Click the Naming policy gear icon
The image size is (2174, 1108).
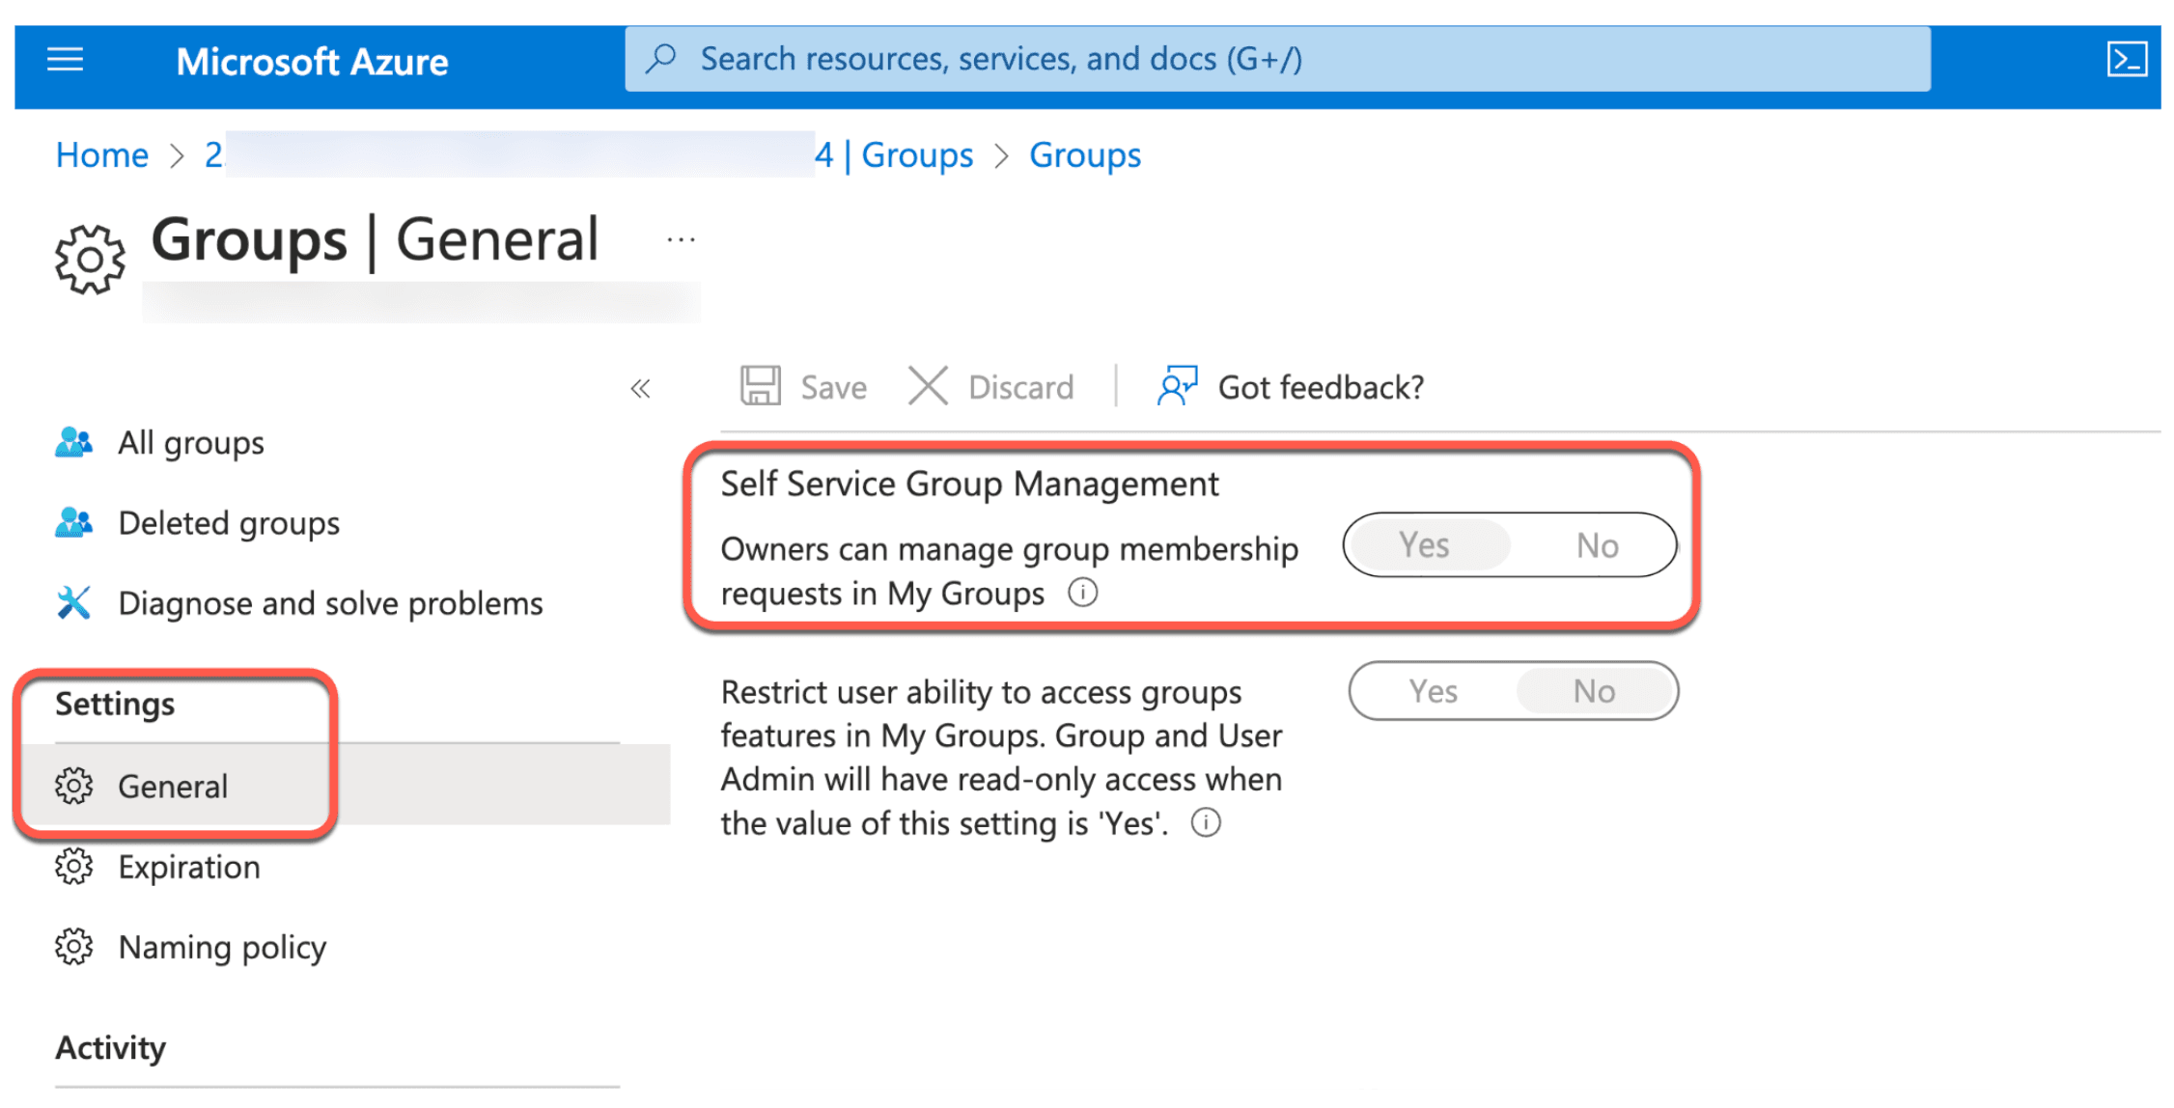point(74,946)
